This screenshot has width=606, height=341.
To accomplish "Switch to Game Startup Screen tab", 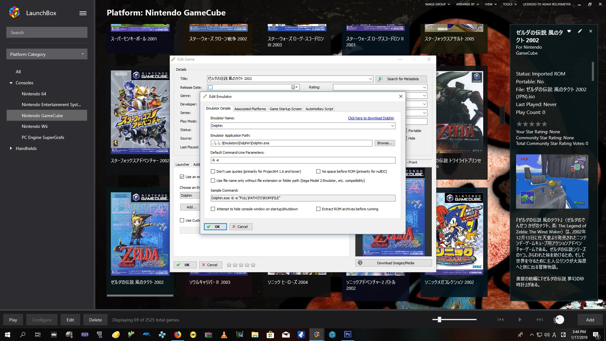I will point(286,109).
